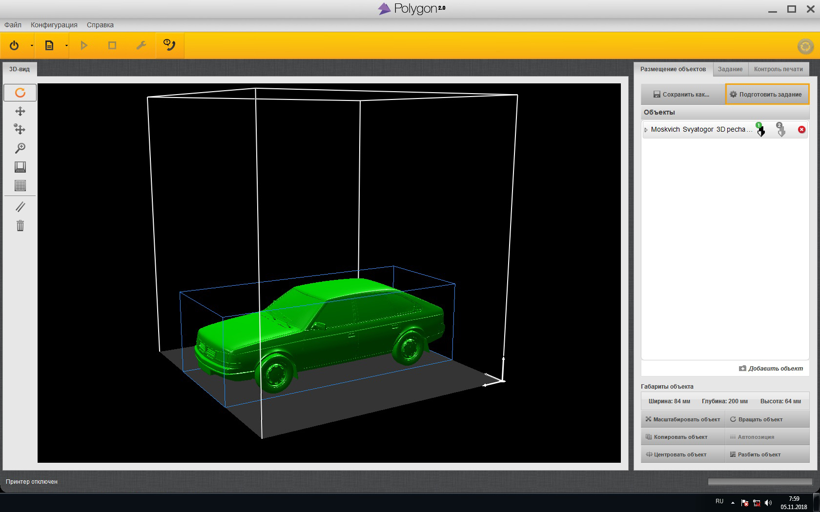Screen dimensions: 820x512
Task: Switch to Размещение объектов tab
Action: click(673, 69)
